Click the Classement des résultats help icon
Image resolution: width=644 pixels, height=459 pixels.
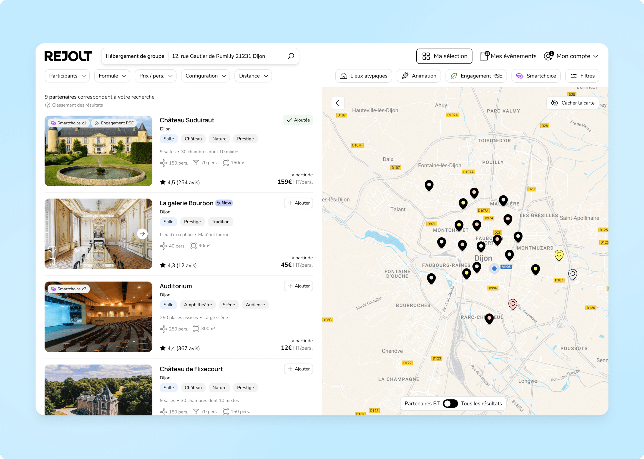[47, 105]
